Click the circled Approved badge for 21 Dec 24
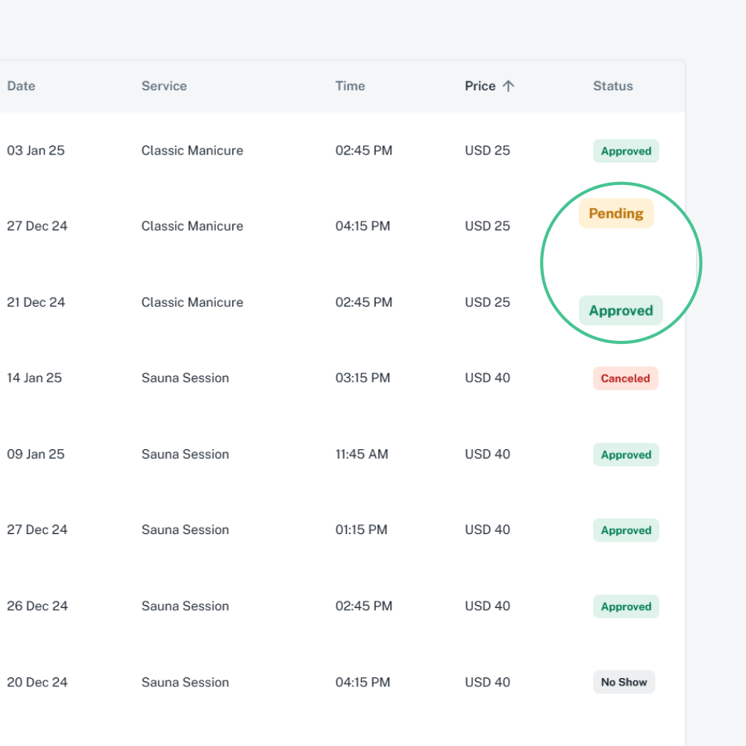Viewport: 746px width, 746px height. tap(621, 310)
